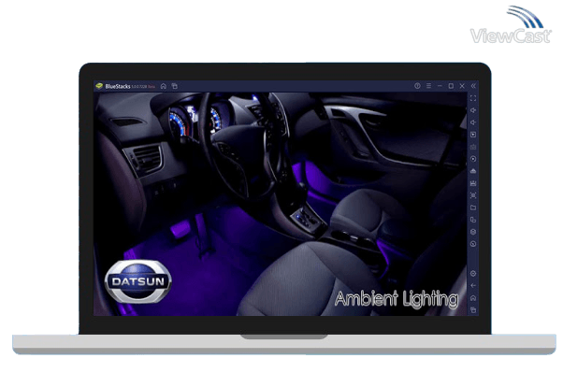Image resolution: width=563 pixels, height=387 pixels.
Task: Open BlueStacks settings gear icon
Action: [x=473, y=274]
